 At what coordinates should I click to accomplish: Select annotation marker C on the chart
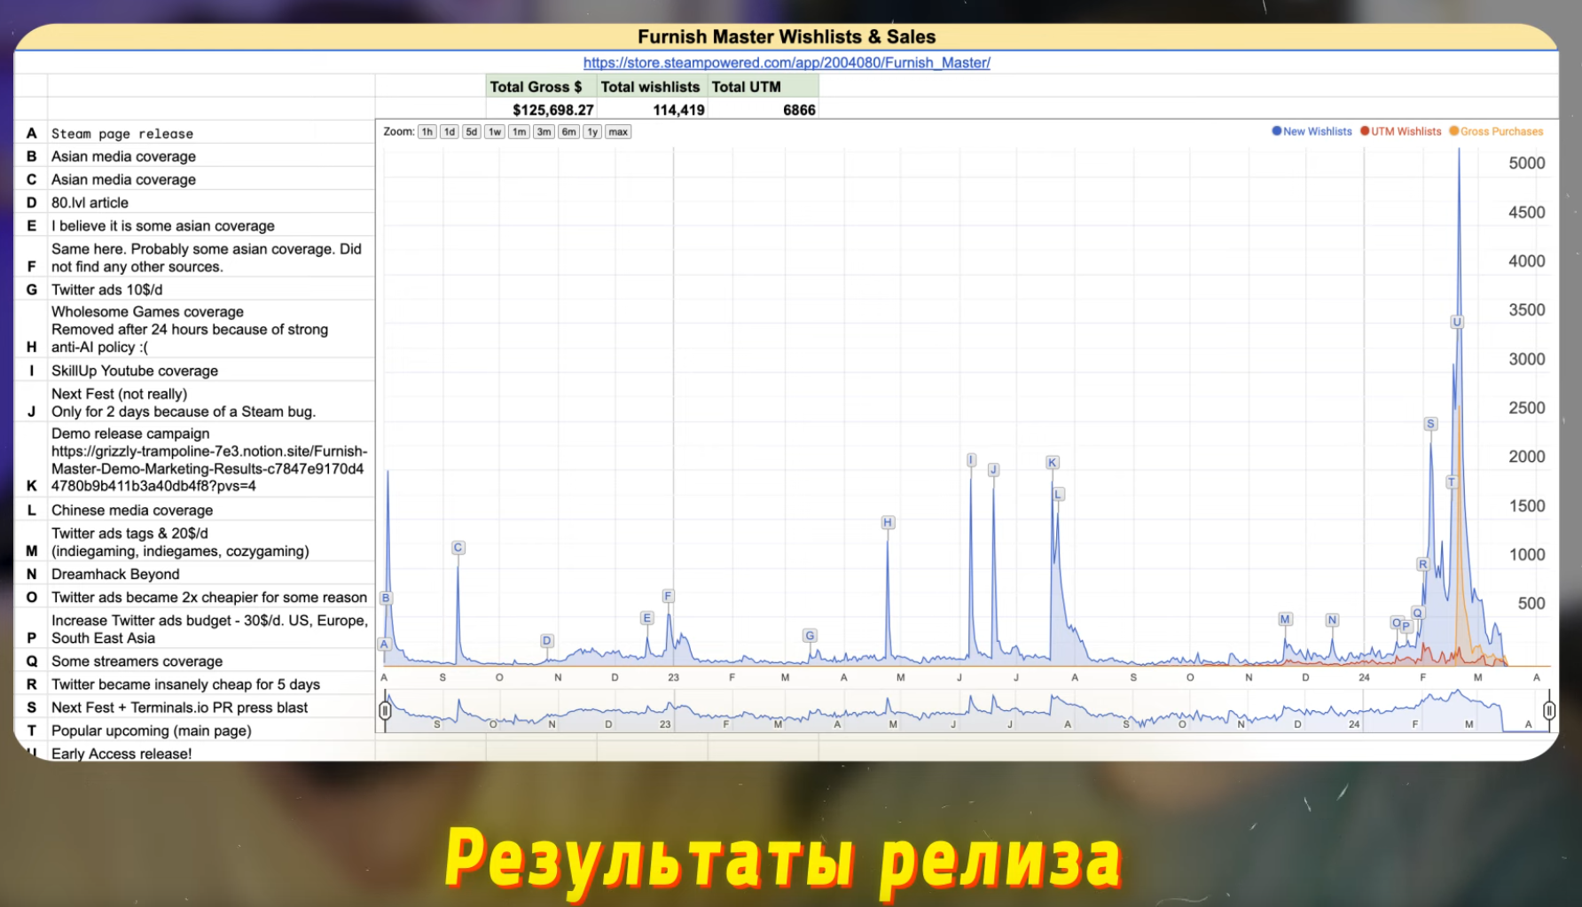pyautogui.click(x=458, y=548)
